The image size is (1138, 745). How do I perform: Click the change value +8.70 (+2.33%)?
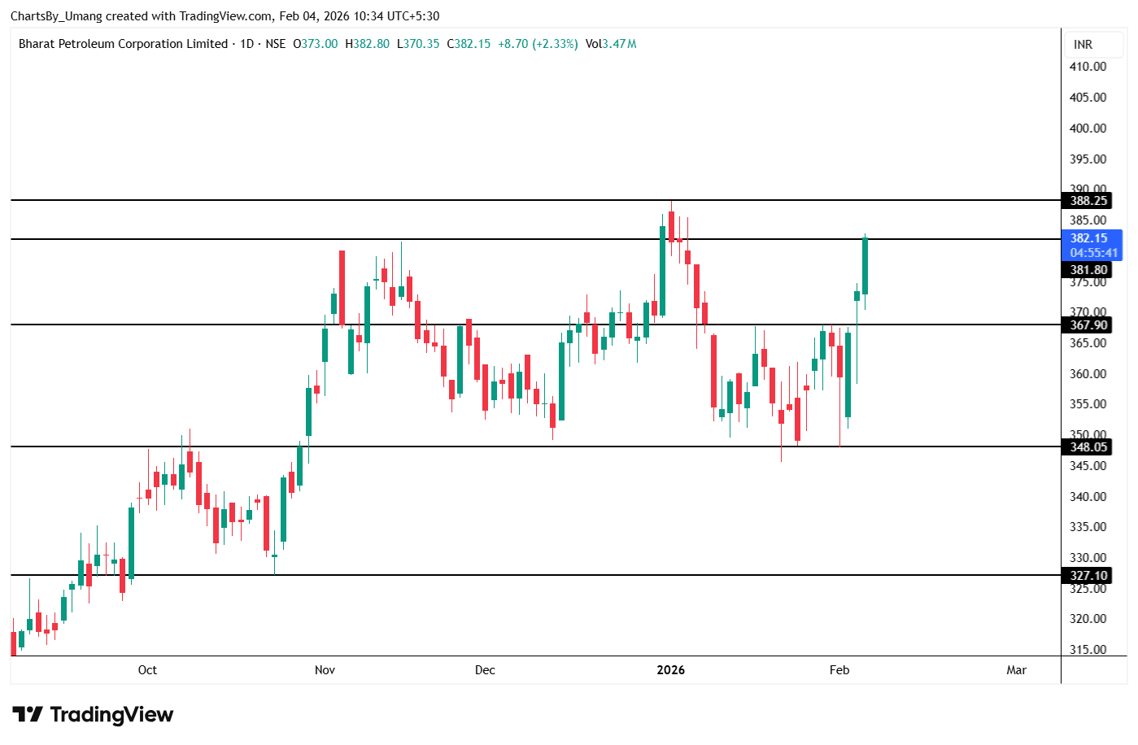pyautogui.click(x=538, y=44)
